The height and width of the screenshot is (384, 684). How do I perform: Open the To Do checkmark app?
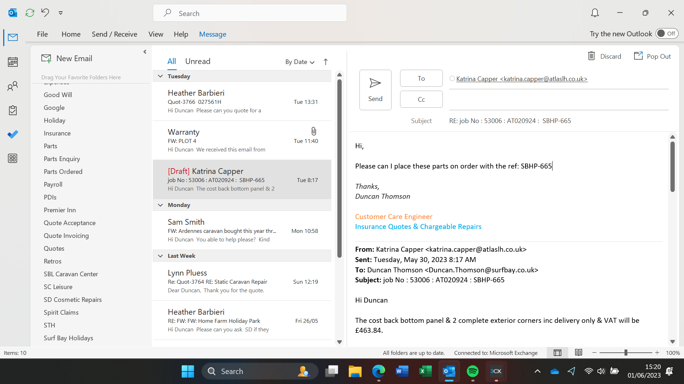[13, 134]
